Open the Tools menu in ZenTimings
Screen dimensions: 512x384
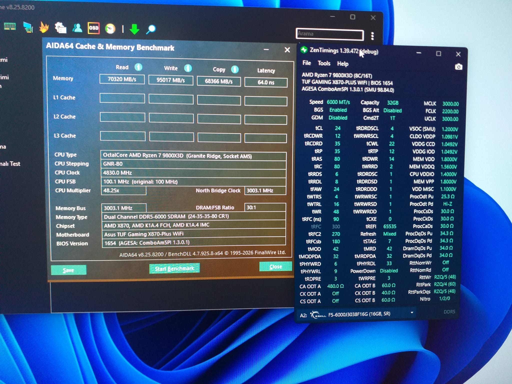click(x=324, y=63)
